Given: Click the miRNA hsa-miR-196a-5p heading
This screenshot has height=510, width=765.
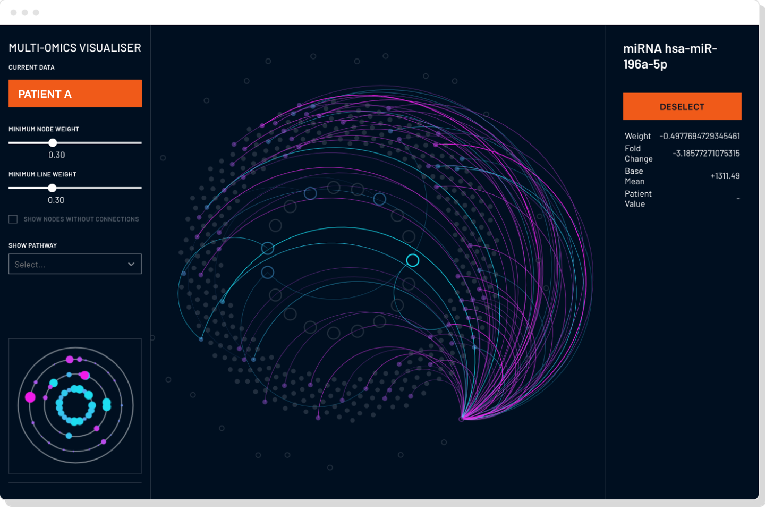Looking at the screenshot, I should pyautogui.click(x=670, y=56).
